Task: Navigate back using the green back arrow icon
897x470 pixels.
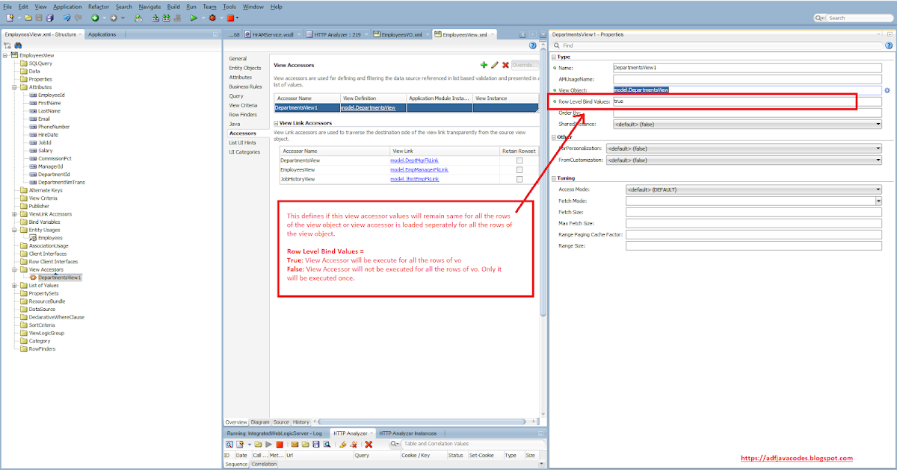Action: [95, 18]
